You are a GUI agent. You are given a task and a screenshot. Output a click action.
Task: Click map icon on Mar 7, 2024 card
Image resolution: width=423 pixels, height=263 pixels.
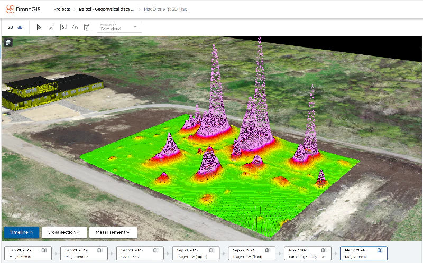point(380,250)
